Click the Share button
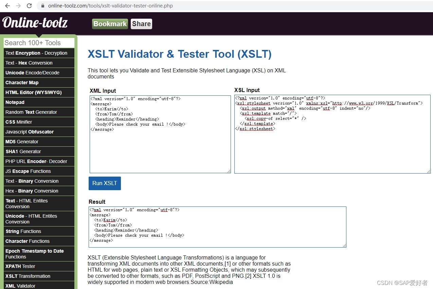This screenshot has height=289, width=433. pyautogui.click(x=141, y=24)
